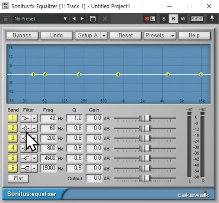Image resolution: width=219 pixels, height=203 pixels.
Task: Click the 15000 Hz frequency field
Action: coord(48,168)
